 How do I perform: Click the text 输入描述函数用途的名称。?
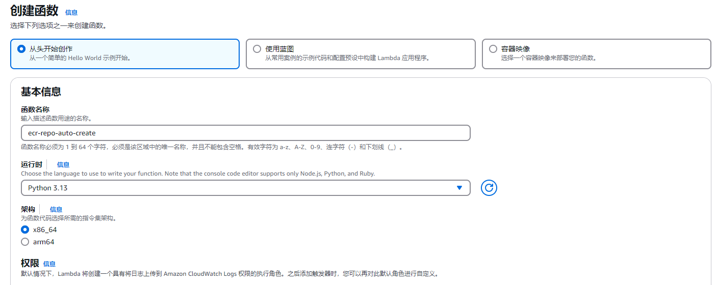(x=56, y=118)
